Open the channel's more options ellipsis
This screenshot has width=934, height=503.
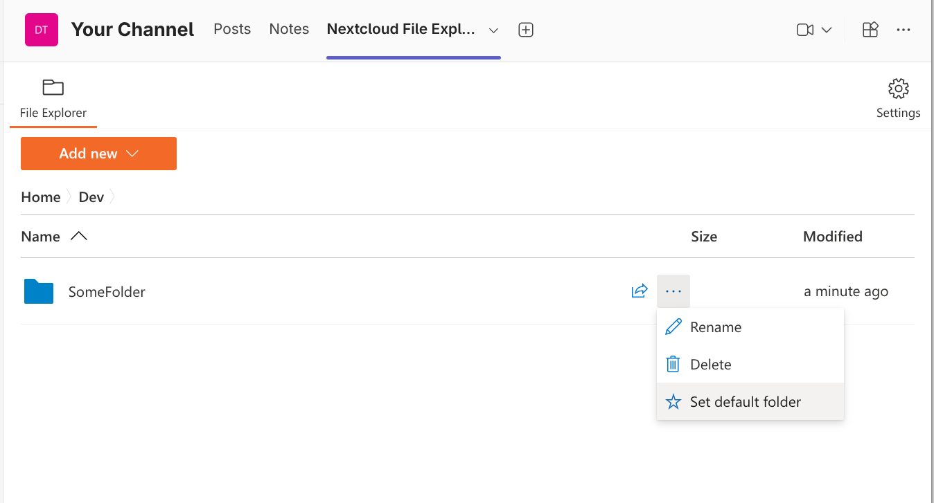click(904, 30)
